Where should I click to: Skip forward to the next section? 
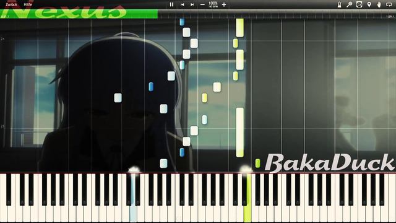coord(192,4)
